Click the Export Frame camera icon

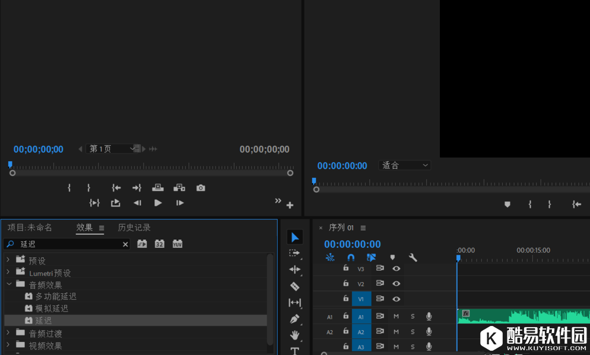click(201, 188)
